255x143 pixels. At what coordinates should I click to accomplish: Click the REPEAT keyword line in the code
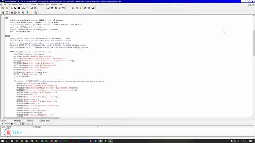point(30,52)
